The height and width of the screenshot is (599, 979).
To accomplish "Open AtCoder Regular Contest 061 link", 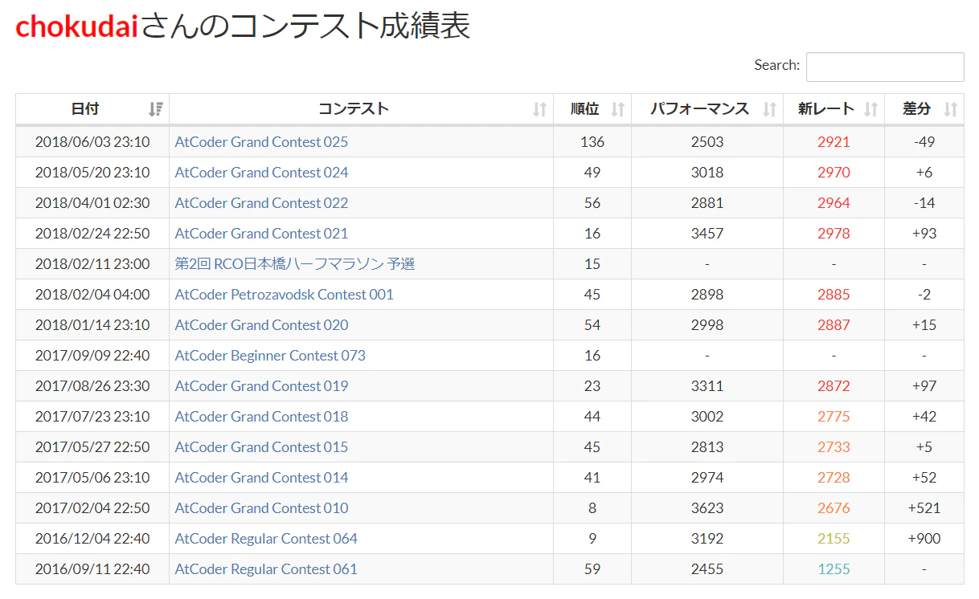I will 266,569.
